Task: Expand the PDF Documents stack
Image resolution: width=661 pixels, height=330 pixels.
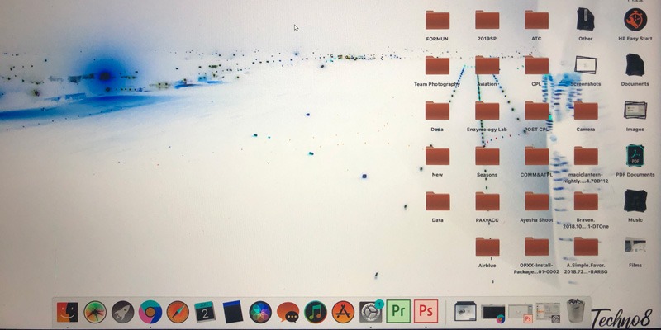Action: [635, 155]
